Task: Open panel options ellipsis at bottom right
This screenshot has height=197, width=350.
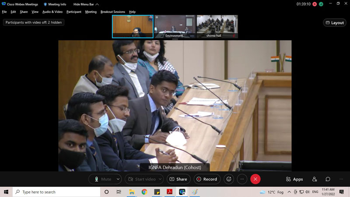Action: (x=341, y=179)
